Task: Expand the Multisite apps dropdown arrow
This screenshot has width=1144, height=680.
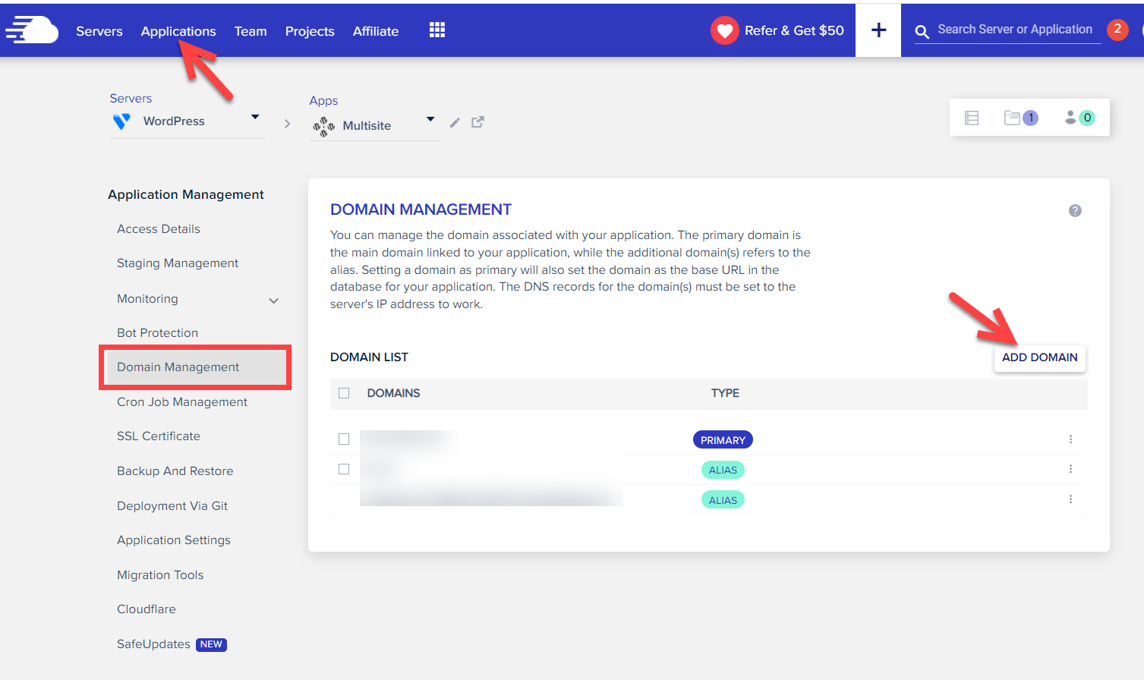Action: [x=430, y=119]
